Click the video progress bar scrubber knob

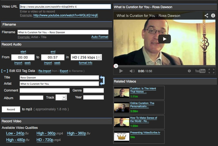pos(116,66)
